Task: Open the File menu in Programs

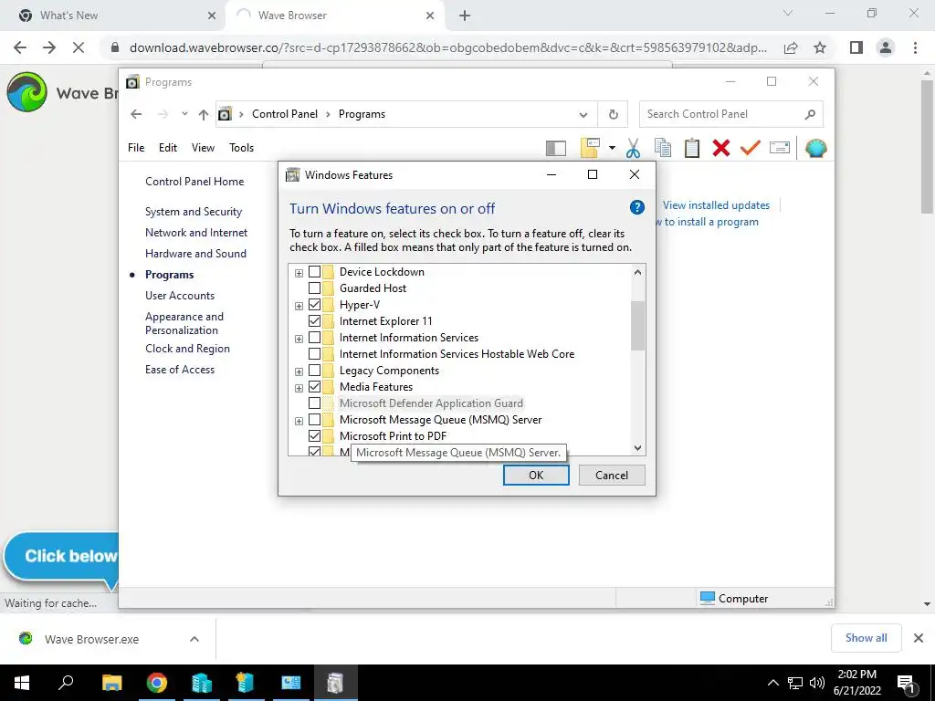Action: click(x=136, y=148)
